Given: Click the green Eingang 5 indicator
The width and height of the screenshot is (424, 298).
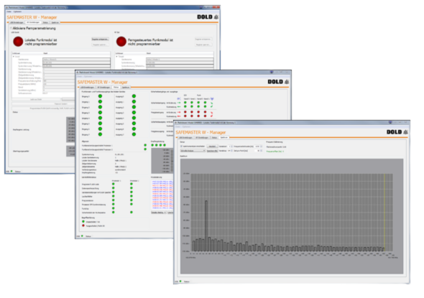Looking at the screenshot, I should [100, 124].
